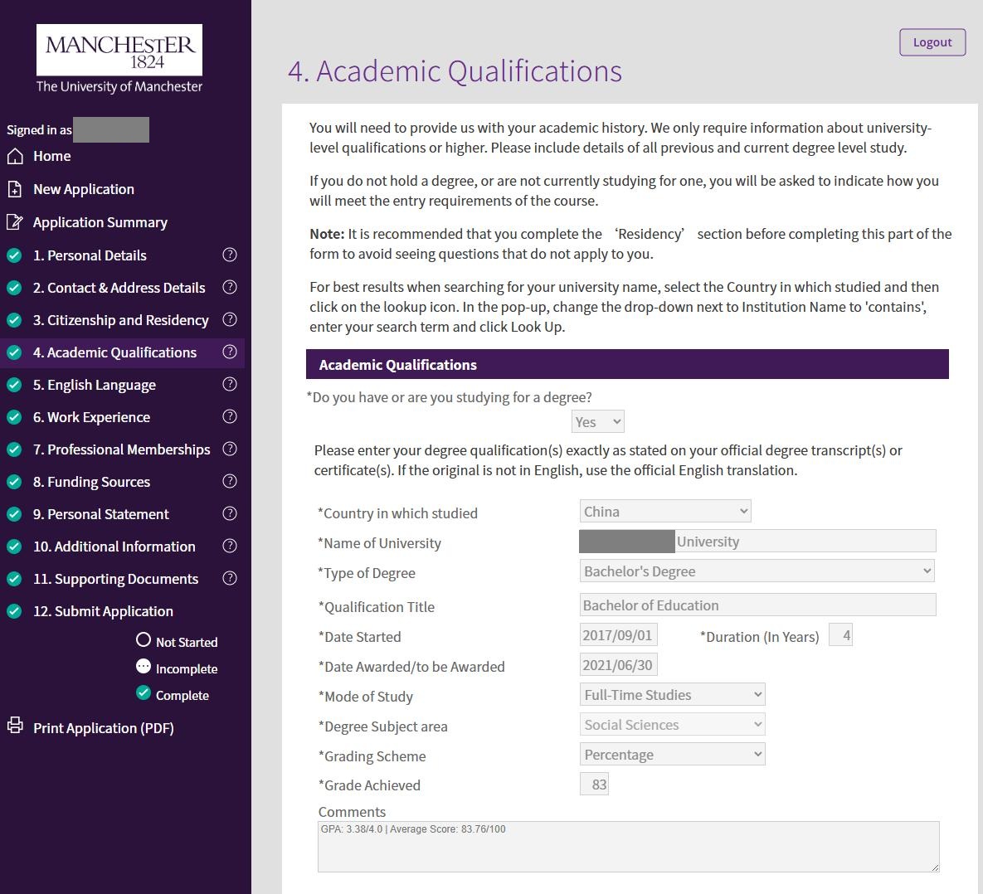Screen dimensions: 983x894
Task: Expand the Mode of Study dropdown
Action: pyautogui.click(x=672, y=695)
